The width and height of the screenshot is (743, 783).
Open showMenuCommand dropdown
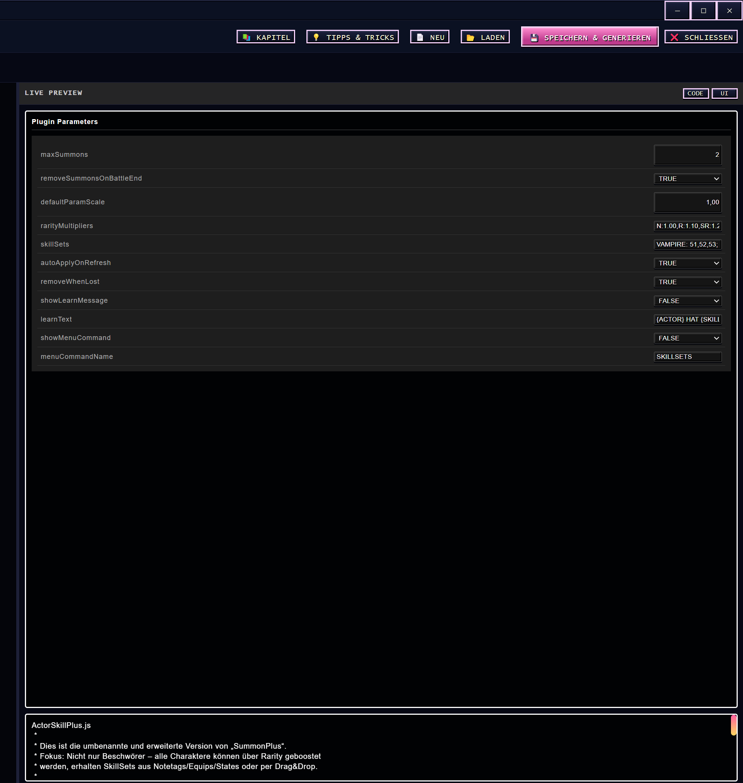688,338
